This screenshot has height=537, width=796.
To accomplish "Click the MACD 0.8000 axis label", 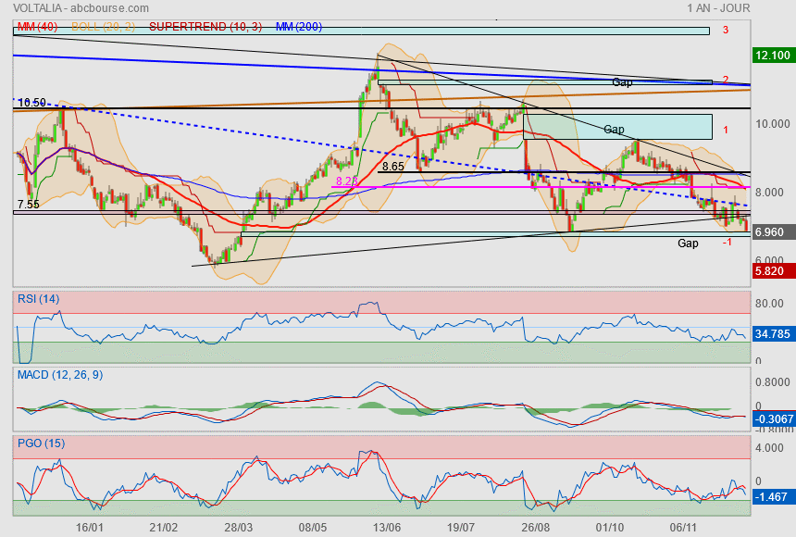I will click(773, 382).
